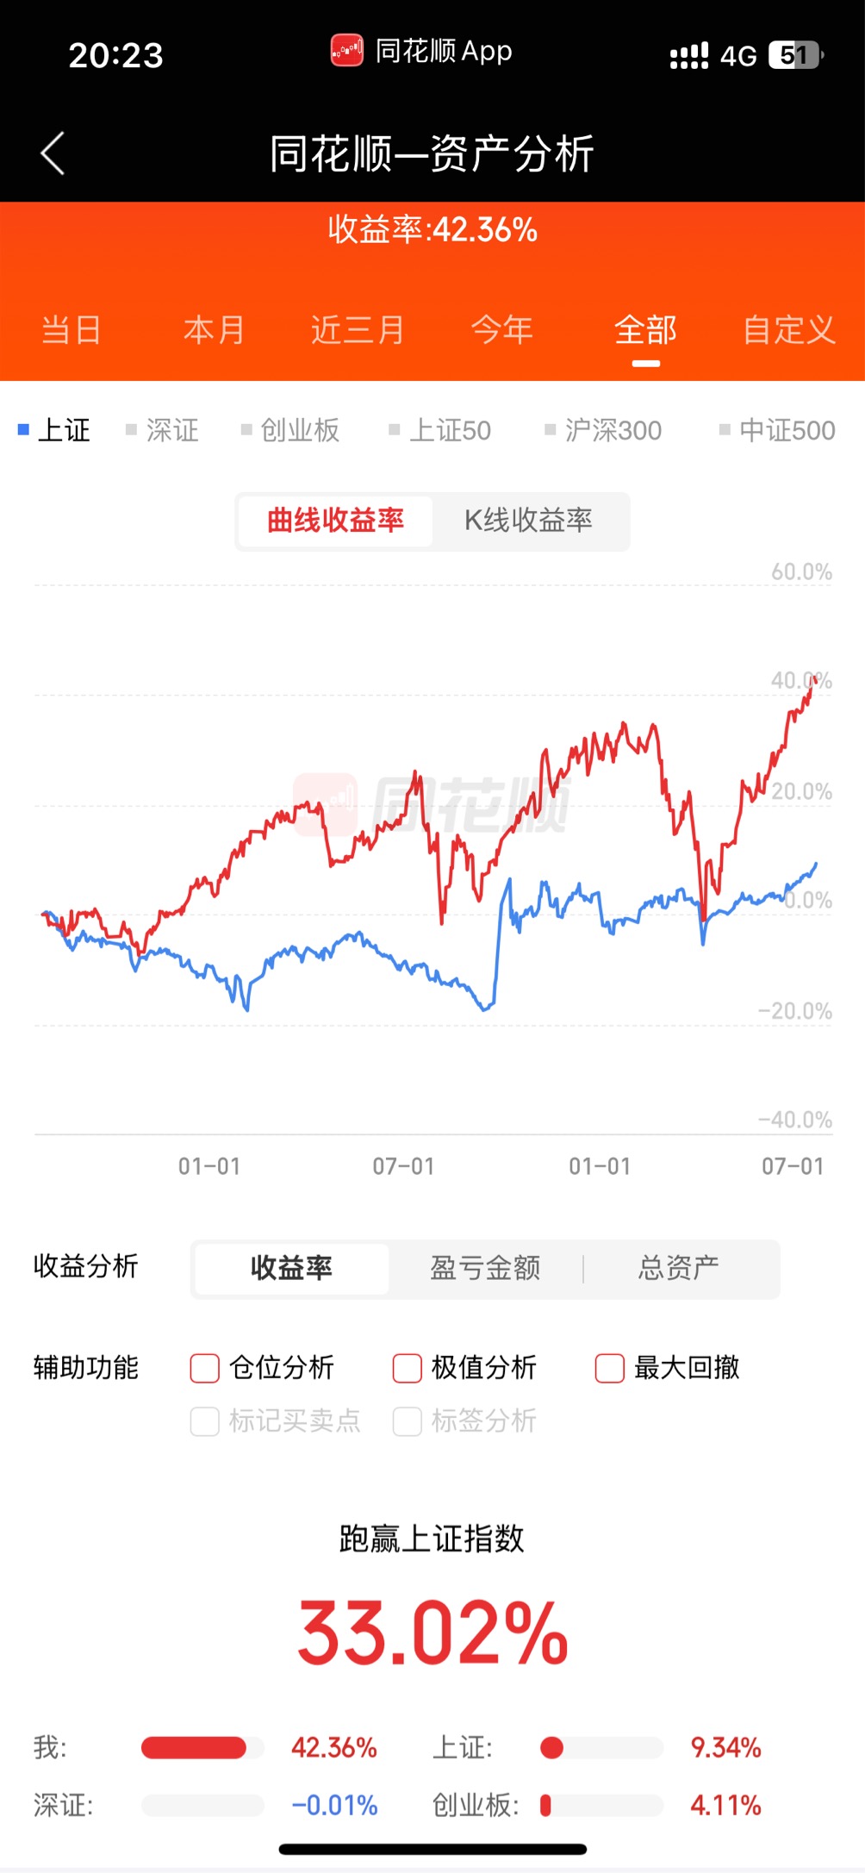Tap the back arrow icon
The height and width of the screenshot is (1873, 865).
click(53, 153)
